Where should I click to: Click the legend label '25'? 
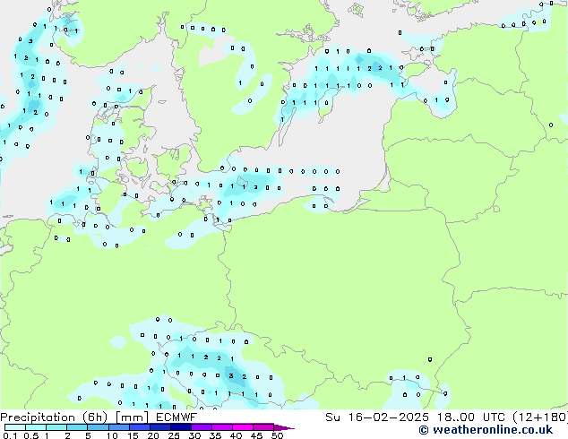(x=174, y=435)
